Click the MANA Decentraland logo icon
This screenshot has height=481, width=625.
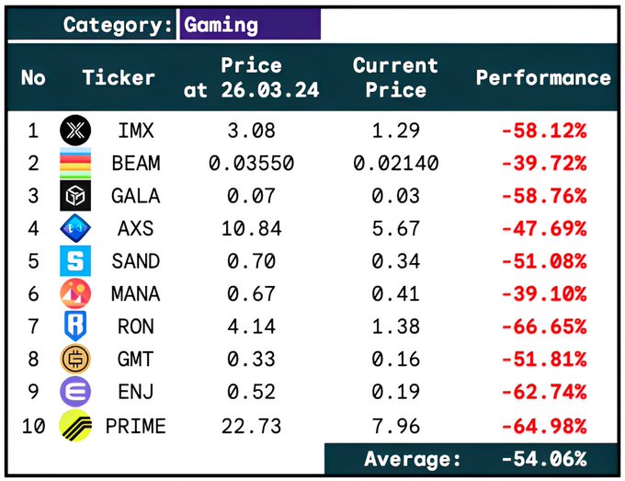click(75, 294)
